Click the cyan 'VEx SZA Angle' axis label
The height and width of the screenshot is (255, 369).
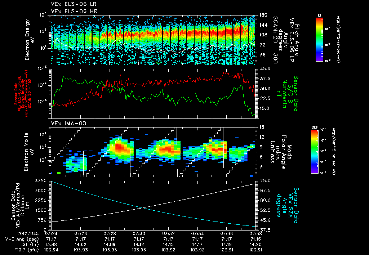click(x=287, y=206)
